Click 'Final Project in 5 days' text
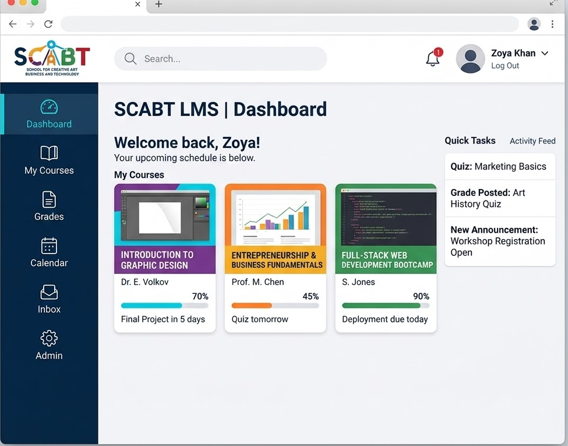This screenshot has height=446, width=568. point(163,319)
